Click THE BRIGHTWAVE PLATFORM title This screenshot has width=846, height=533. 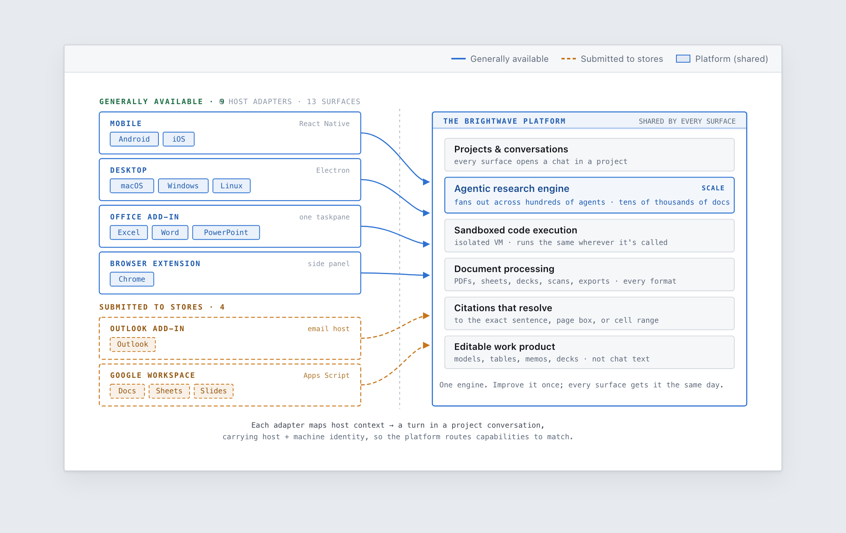(504, 121)
